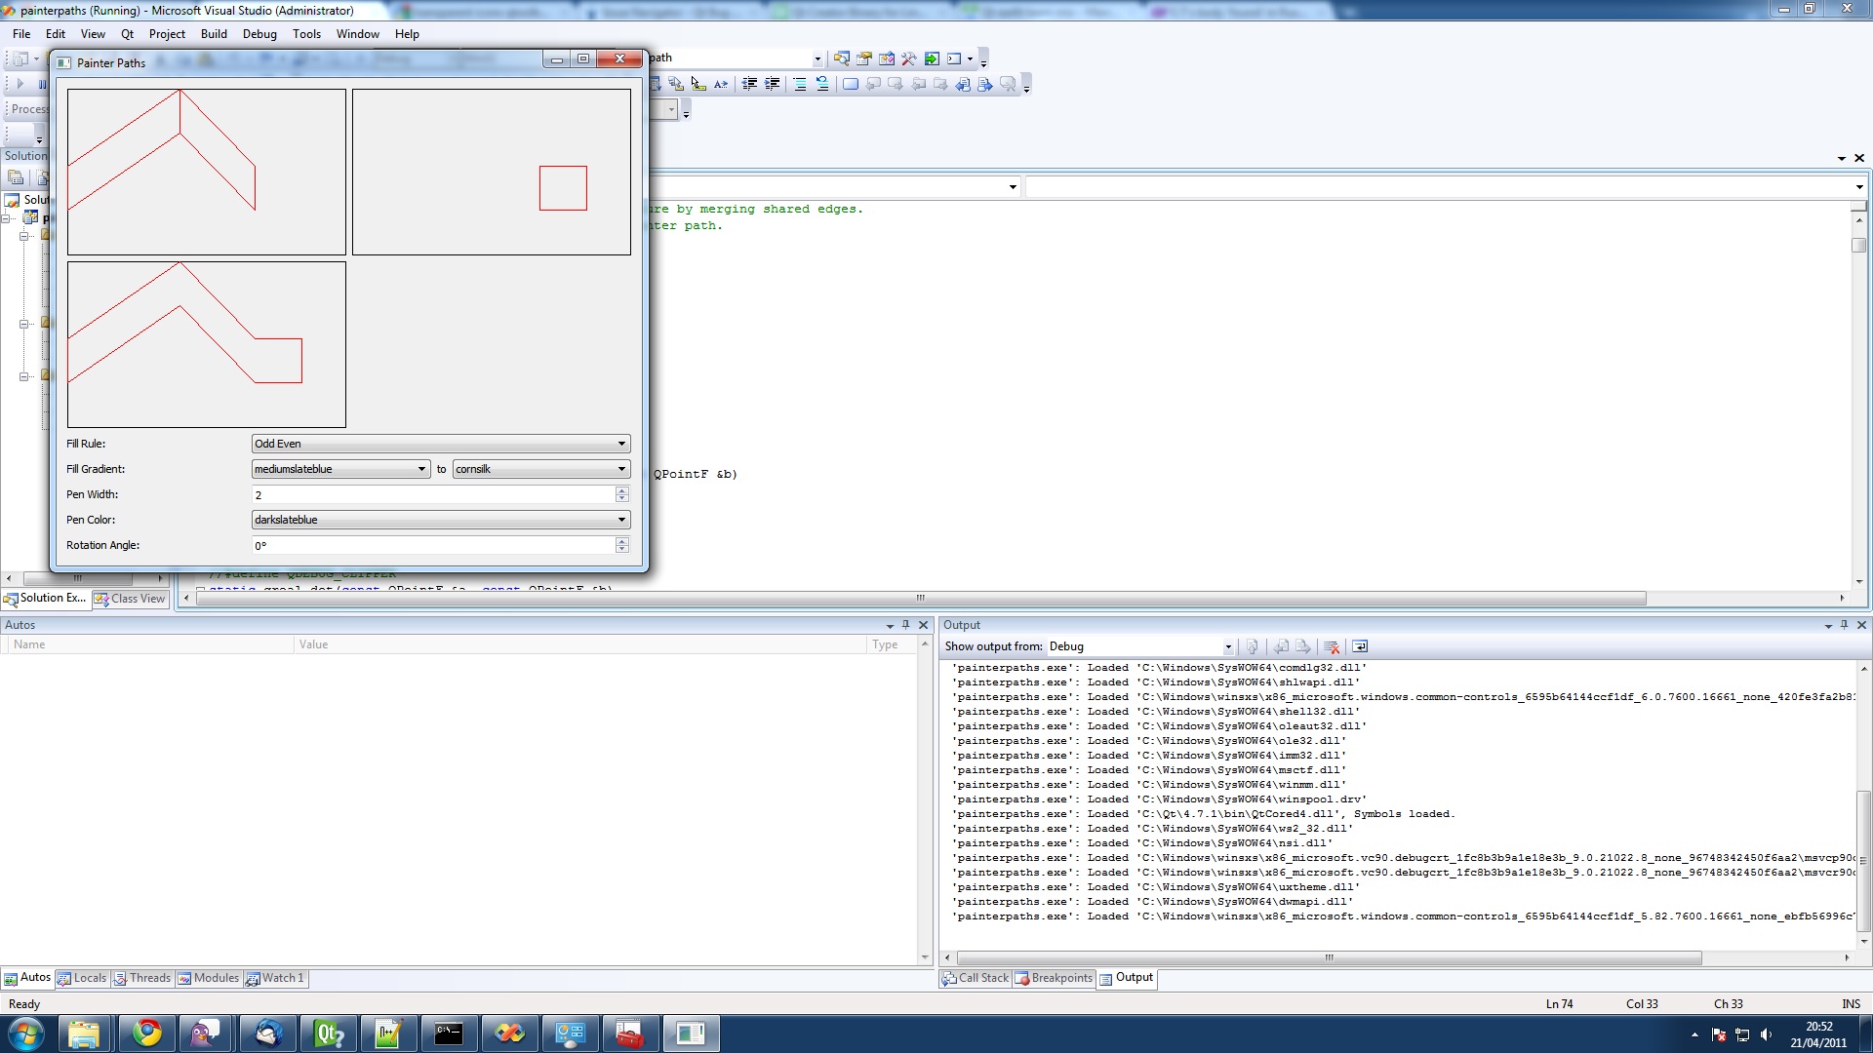This screenshot has height=1053, width=1873.
Task: Switch to the Watch 1 tab
Action: coord(275,978)
